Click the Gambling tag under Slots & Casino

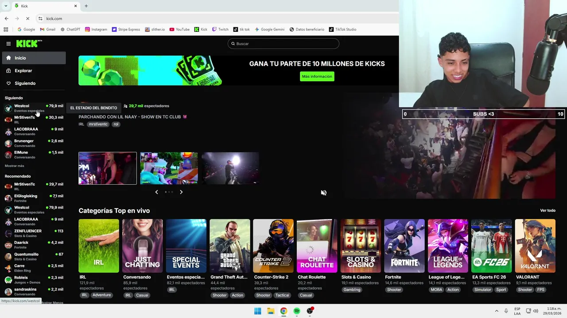pos(352,290)
